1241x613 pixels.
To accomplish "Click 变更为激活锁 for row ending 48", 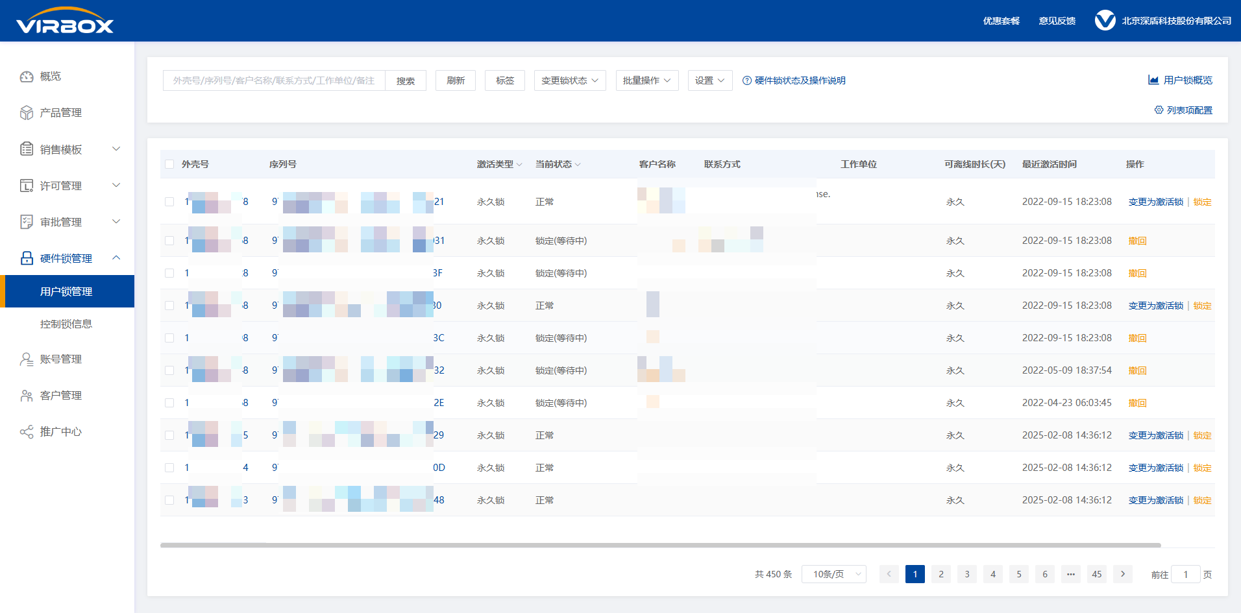I will pos(1156,500).
